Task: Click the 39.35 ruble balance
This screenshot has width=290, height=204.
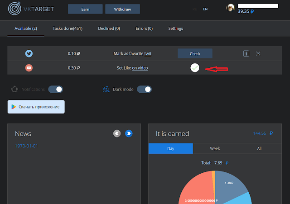Action: [246, 11]
